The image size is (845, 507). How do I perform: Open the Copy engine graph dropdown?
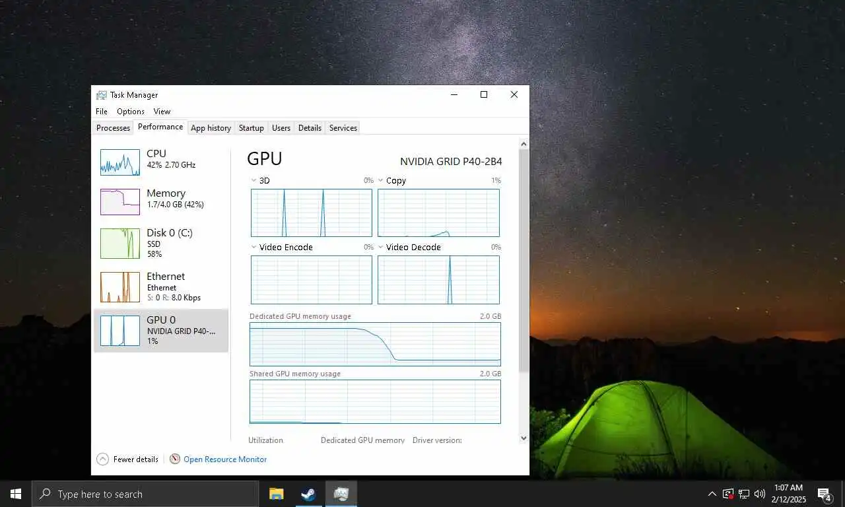(381, 180)
